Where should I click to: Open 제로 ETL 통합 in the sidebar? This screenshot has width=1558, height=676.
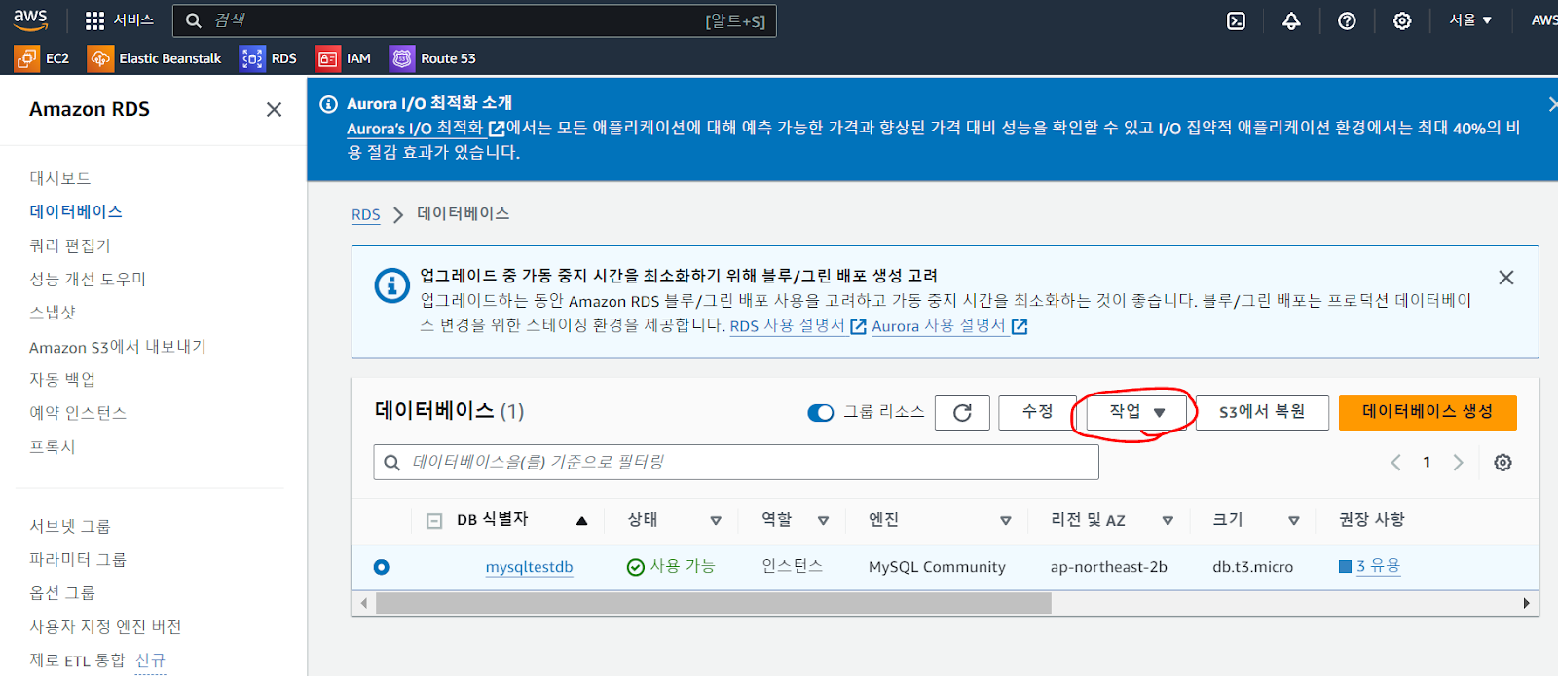[78, 660]
